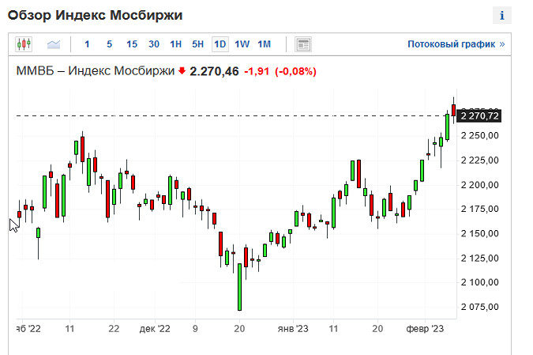Select the 1 minute interval
The height and width of the screenshot is (355, 533).
coord(87,44)
